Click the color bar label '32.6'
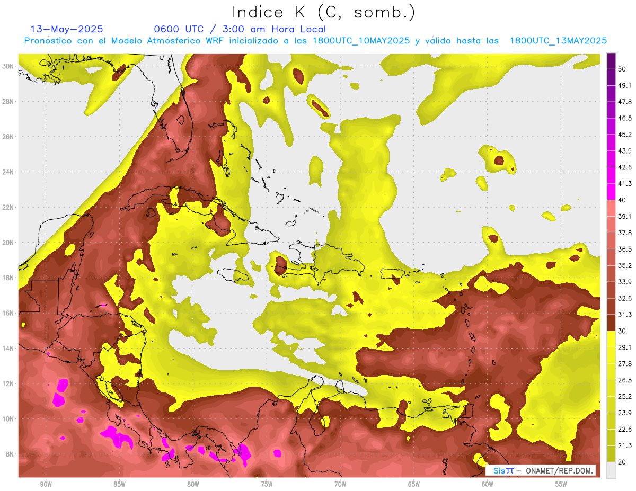 coord(625,298)
